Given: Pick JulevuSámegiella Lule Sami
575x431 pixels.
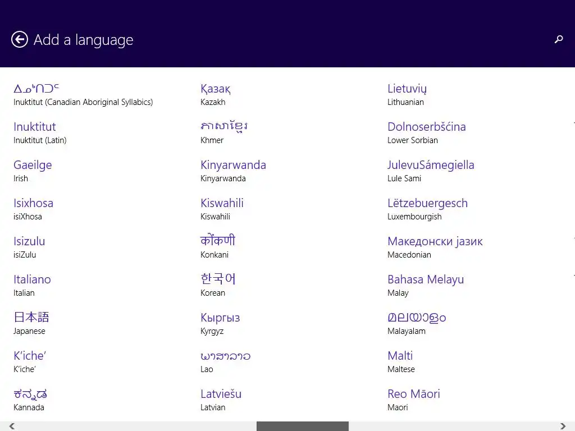Looking at the screenshot, I should [x=431, y=171].
